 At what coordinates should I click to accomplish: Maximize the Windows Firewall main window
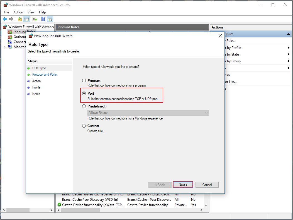click(273, 5)
